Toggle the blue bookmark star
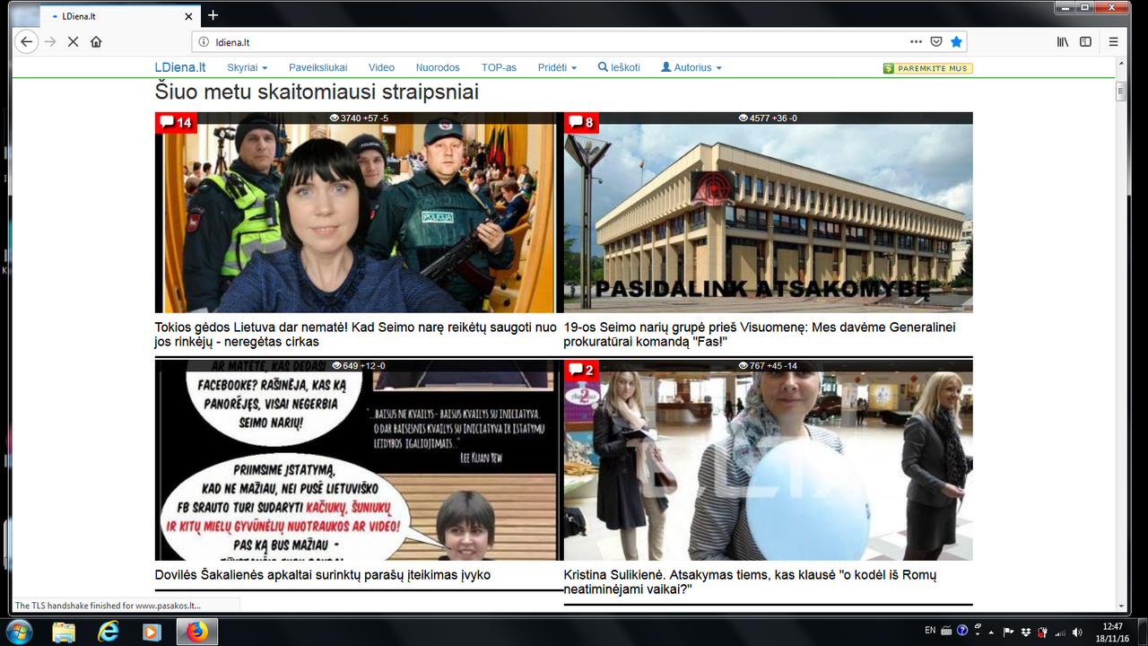Screen dimensions: 1148x646 pos(956,41)
